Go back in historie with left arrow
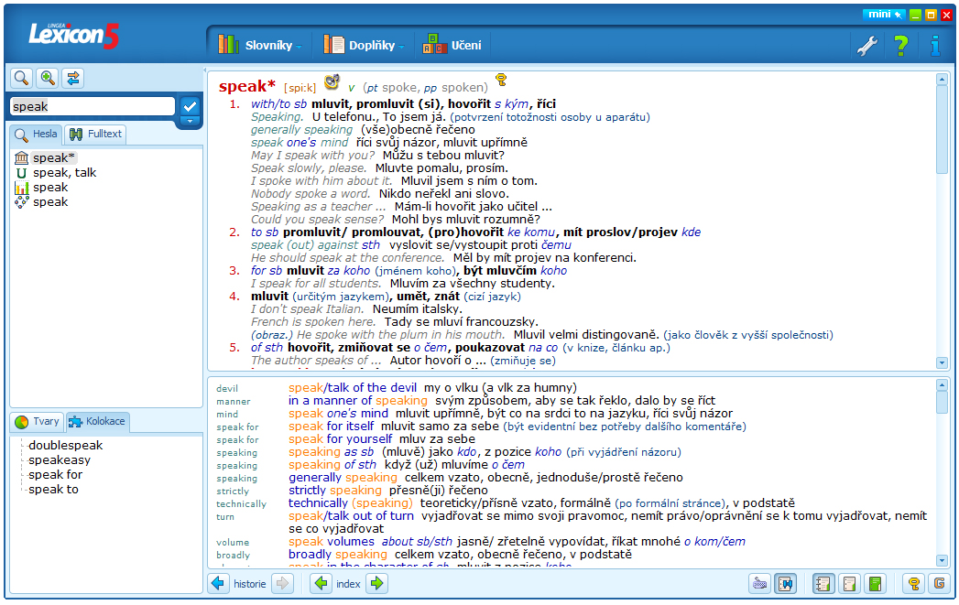 coord(219,584)
